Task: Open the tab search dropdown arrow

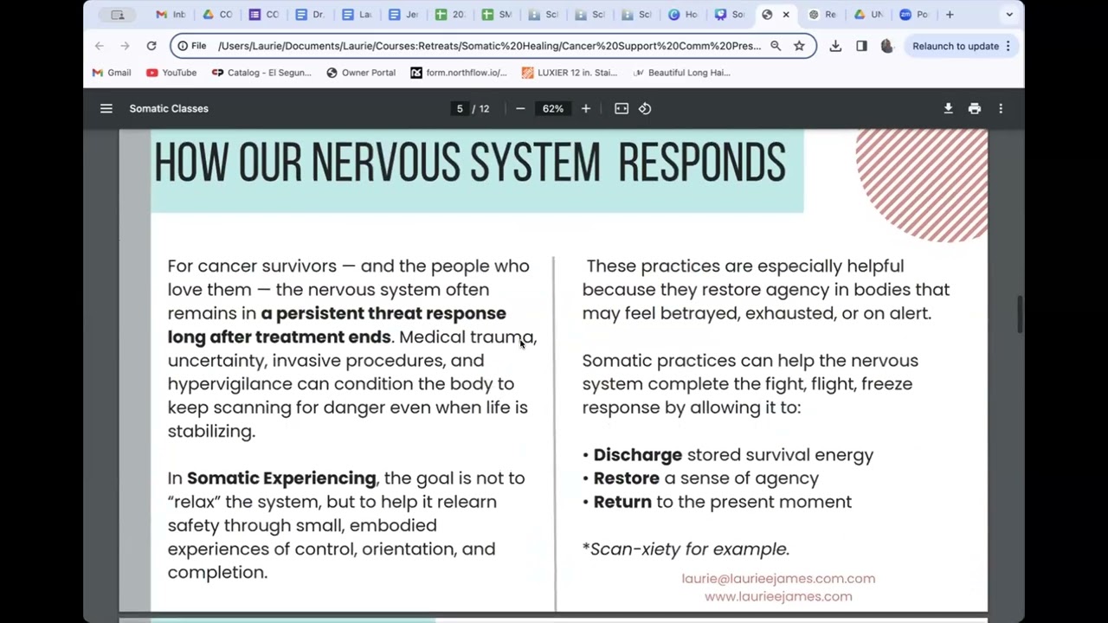Action: coord(1009,15)
